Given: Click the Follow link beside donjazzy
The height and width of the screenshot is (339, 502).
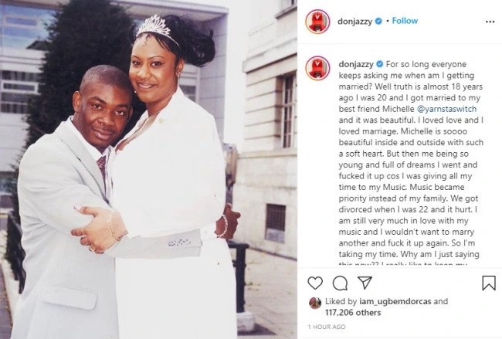Looking at the screenshot, I should pos(405,21).
